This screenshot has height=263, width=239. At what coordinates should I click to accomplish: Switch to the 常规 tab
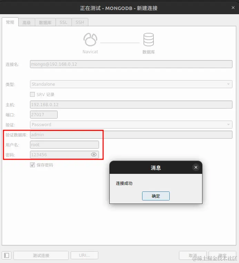tap(10, 22)
